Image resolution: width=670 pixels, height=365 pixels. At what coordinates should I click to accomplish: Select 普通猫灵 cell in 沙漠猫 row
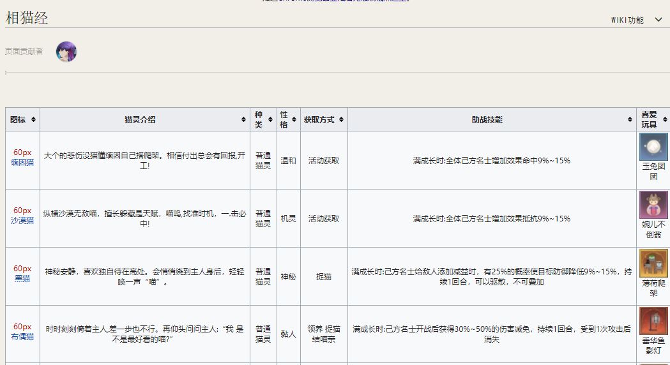(x=263, y=219)
